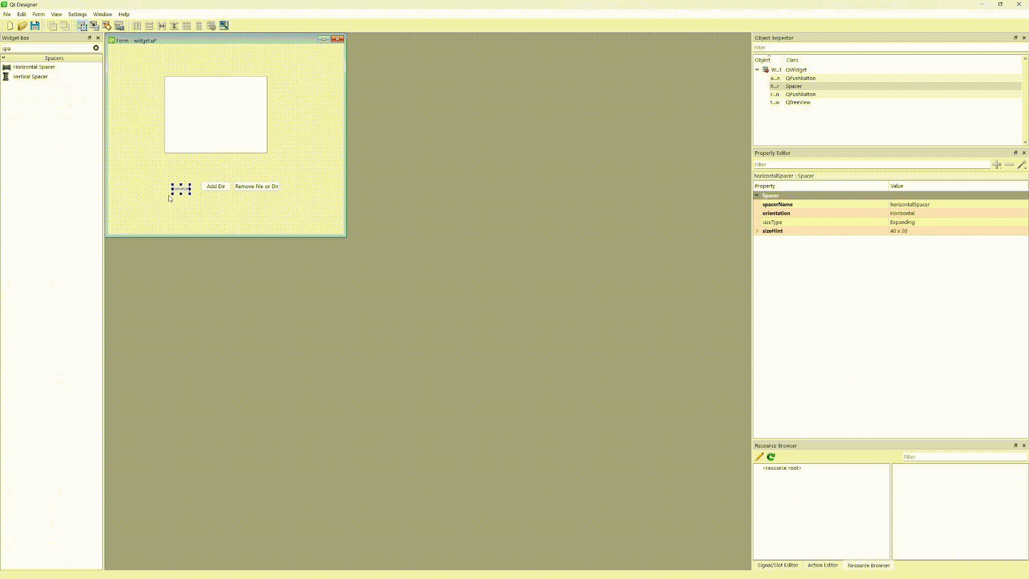The image size is (1029, 579).
Task: Select the Edit Signals/Slots mode tool
Action: (94, 25)
